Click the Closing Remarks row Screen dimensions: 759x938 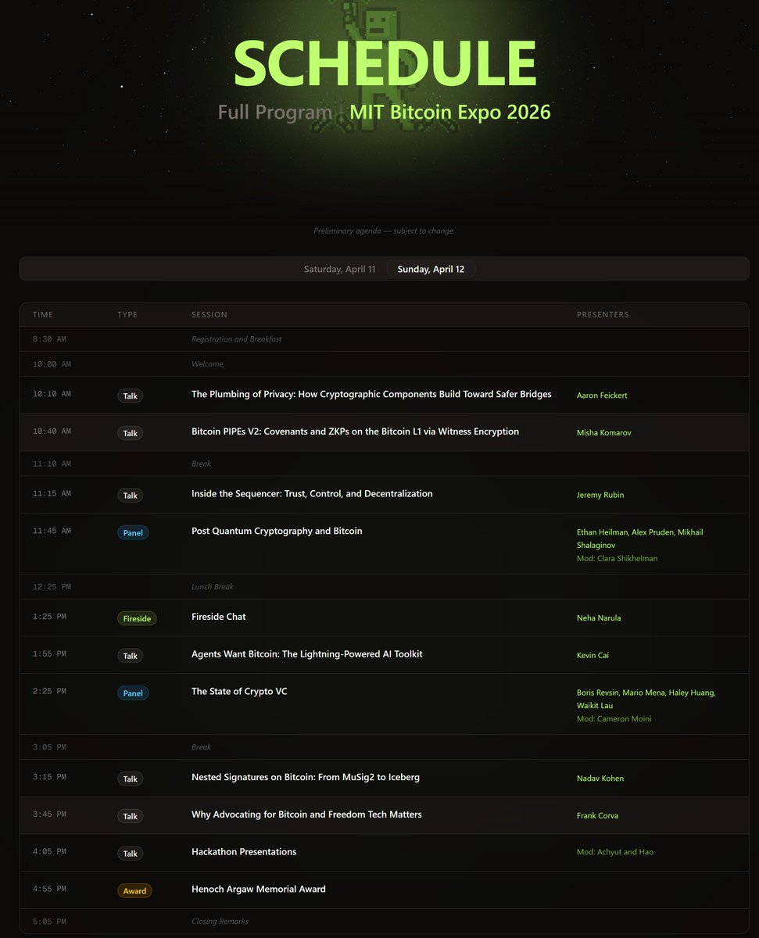pyautogui.click(x=384, y=922)
